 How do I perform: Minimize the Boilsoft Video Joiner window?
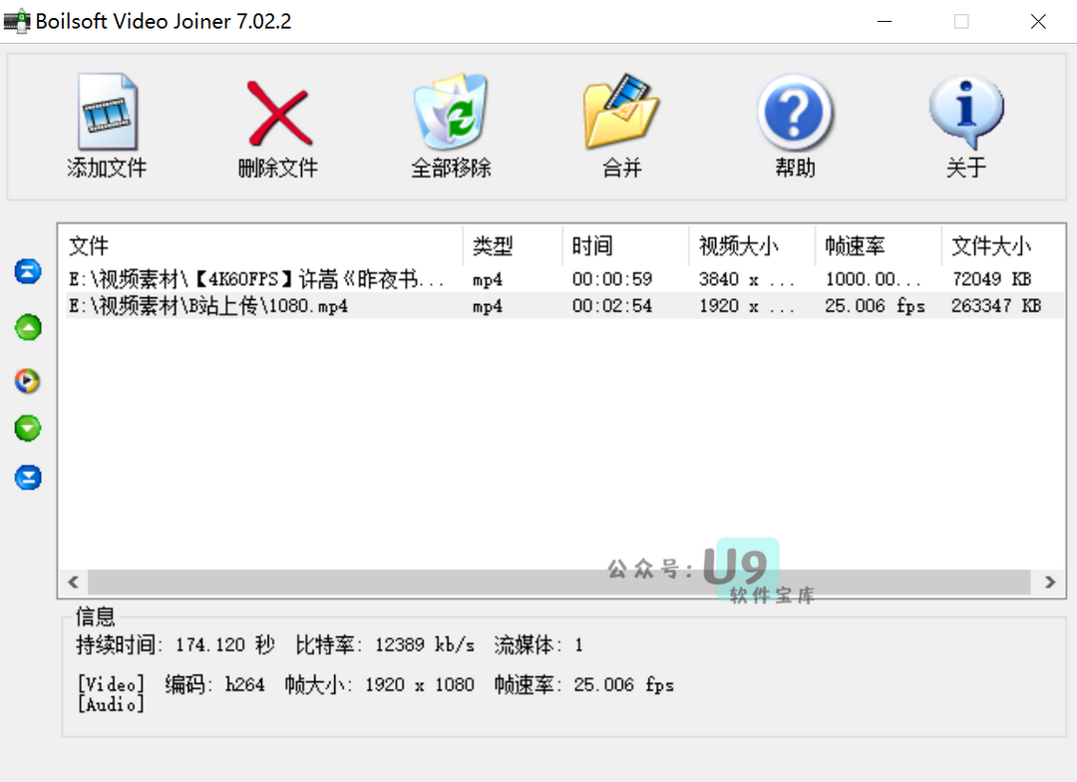[x=885, y=21]
